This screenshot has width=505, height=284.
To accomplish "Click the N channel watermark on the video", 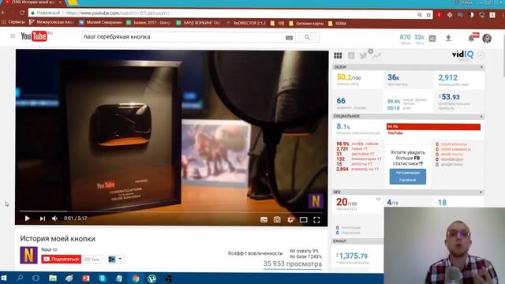I will click(316, 201).
